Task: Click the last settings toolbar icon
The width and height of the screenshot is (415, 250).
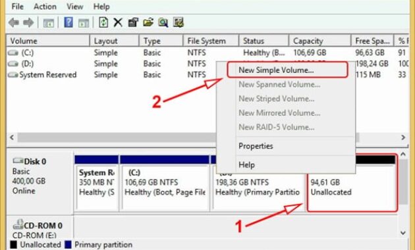Action: [x=178, y=22]
